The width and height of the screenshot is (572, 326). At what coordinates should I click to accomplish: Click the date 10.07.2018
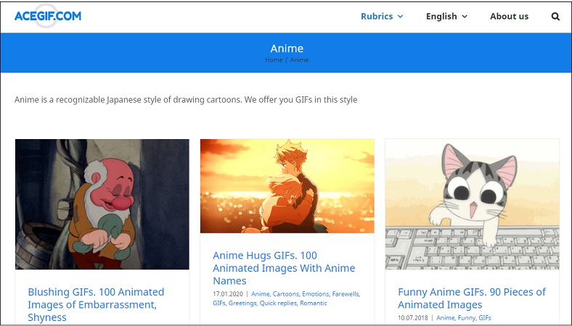(x=412, y=317)
